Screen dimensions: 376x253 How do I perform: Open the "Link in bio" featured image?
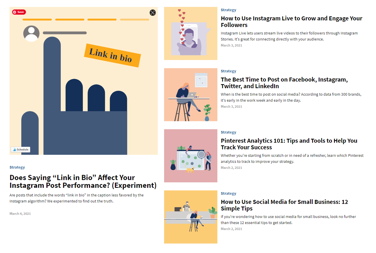tap(83, 86)
